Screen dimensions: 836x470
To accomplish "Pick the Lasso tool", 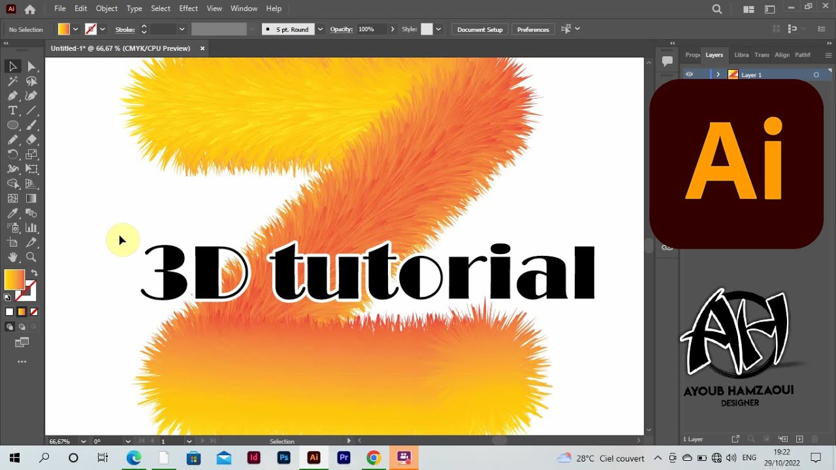I will point(31,82).
